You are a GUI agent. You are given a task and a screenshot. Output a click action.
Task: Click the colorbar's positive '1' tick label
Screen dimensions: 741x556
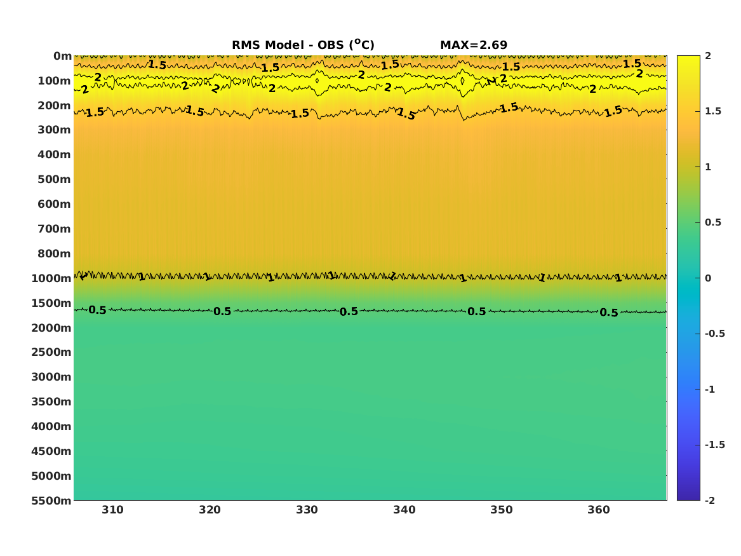coord(708,167)
